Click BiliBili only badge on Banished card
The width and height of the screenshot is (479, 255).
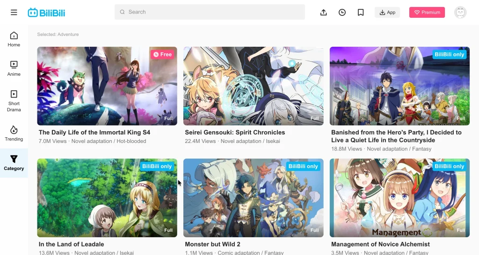[x=450, y=54]
